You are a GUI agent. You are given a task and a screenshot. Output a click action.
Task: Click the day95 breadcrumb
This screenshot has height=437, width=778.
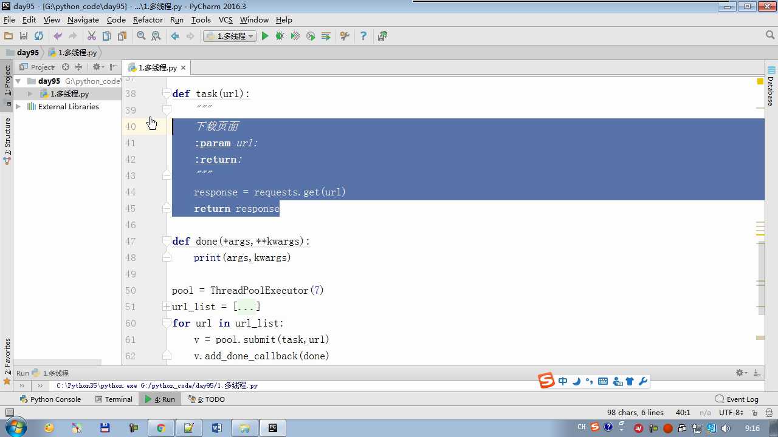pyautogui.click(x=22, y=53)
